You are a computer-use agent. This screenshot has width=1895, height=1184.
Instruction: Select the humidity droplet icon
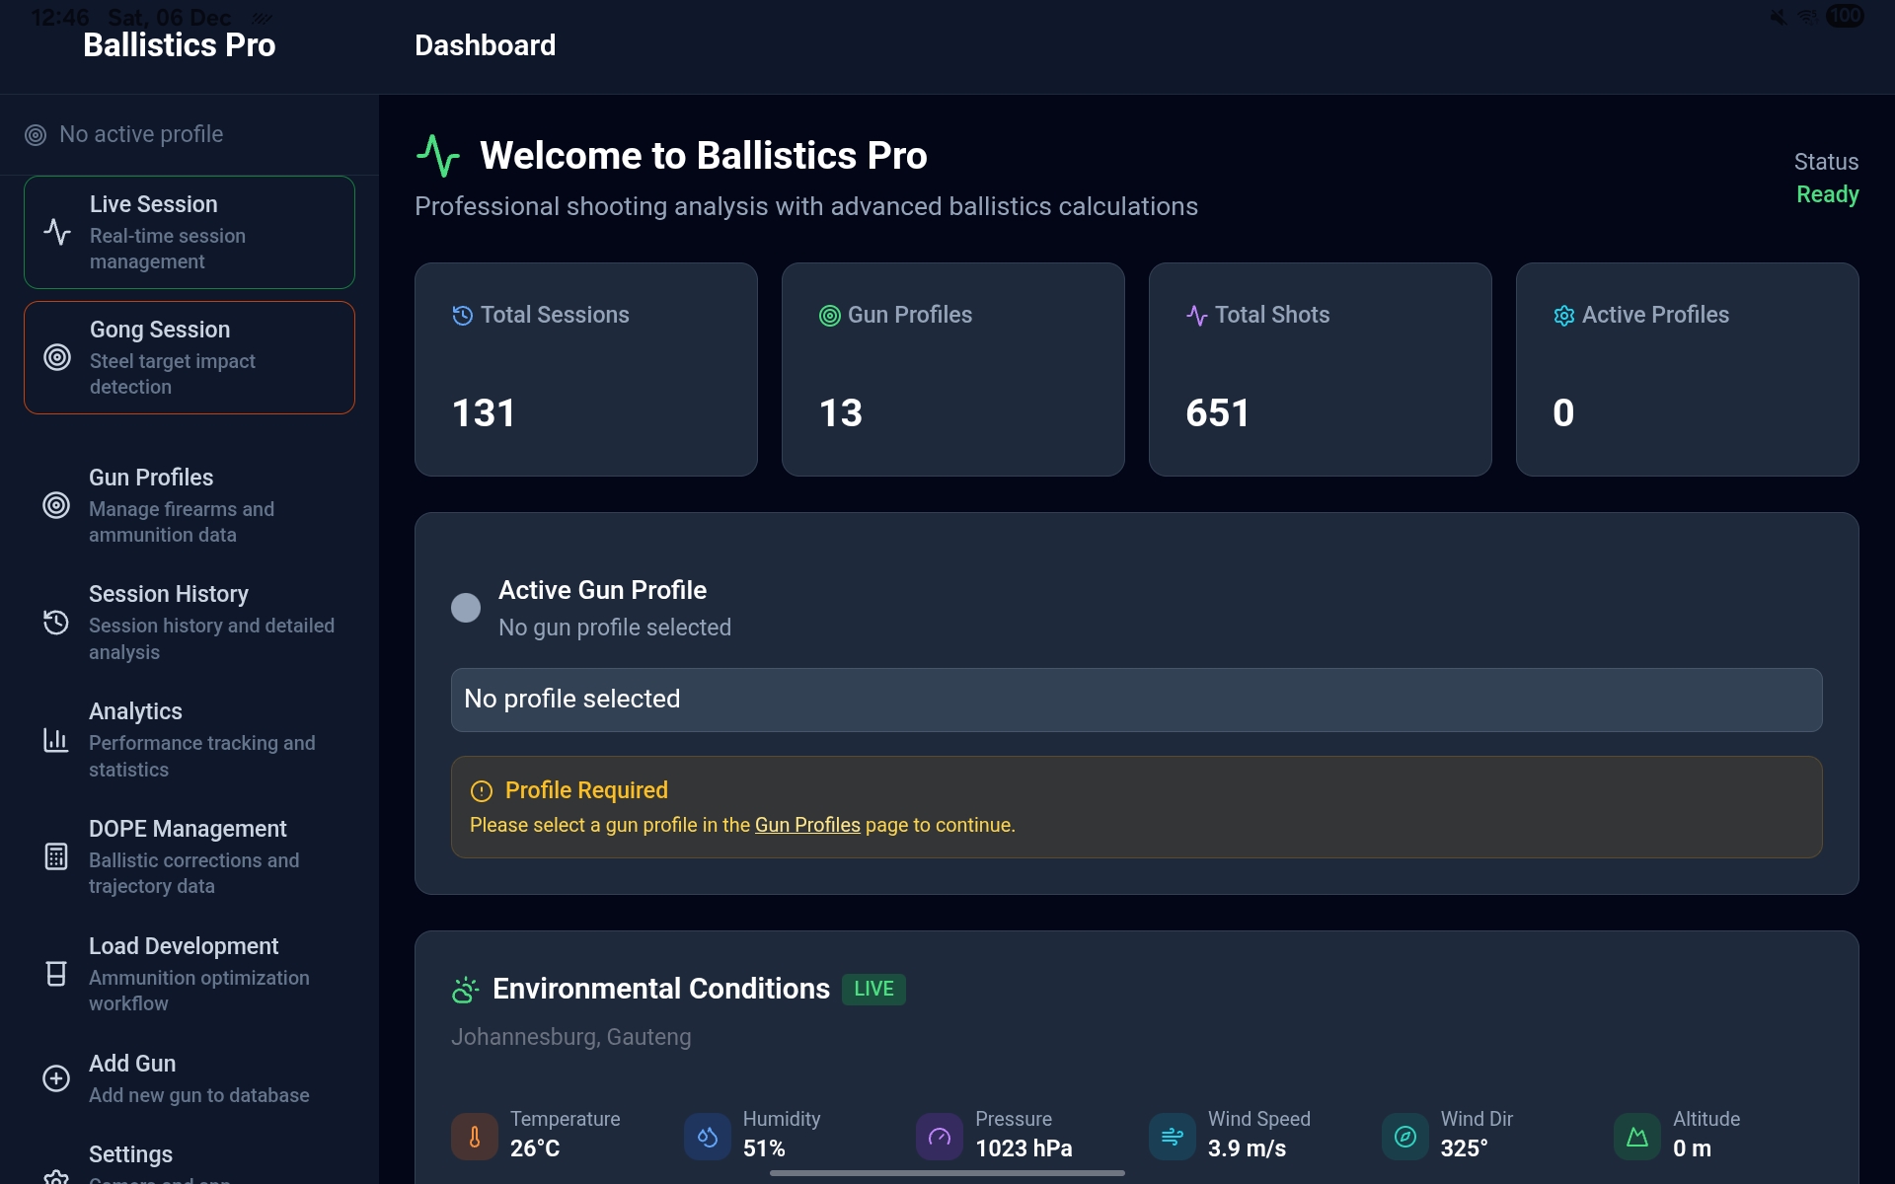[707, 1137]
